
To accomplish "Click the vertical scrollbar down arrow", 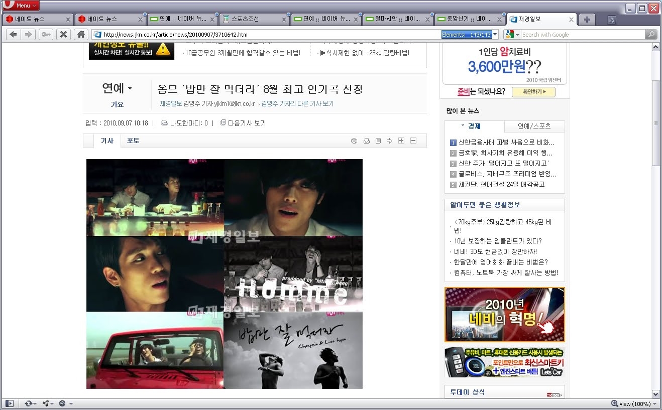I will 655,394.
